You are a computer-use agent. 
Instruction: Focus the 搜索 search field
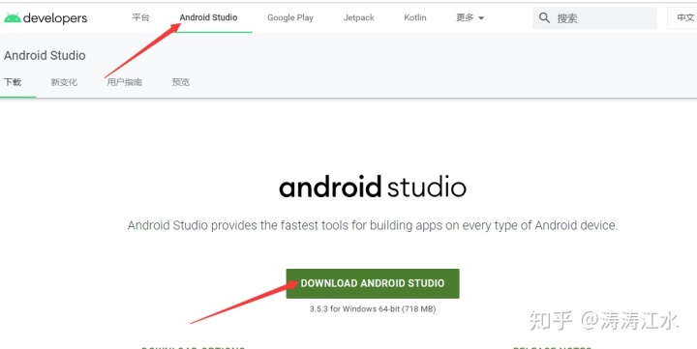pos(594,18)
